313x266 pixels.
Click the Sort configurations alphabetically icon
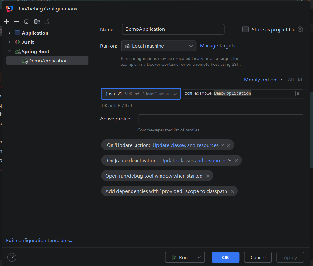click(47, 22)
